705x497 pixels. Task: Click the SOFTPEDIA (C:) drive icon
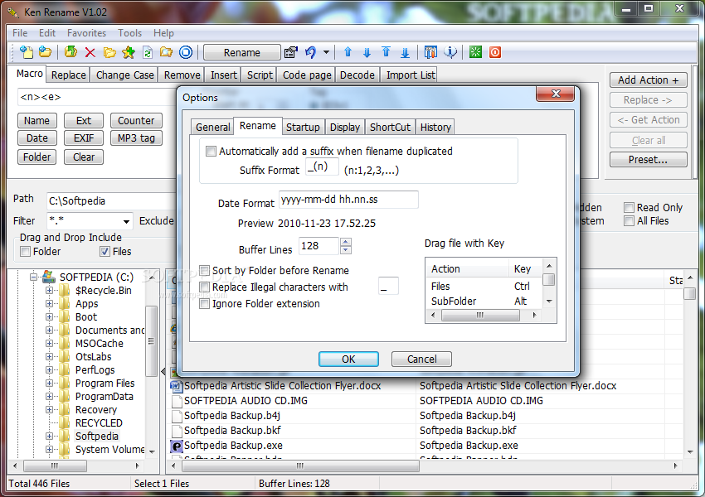(x=49, y=277)
